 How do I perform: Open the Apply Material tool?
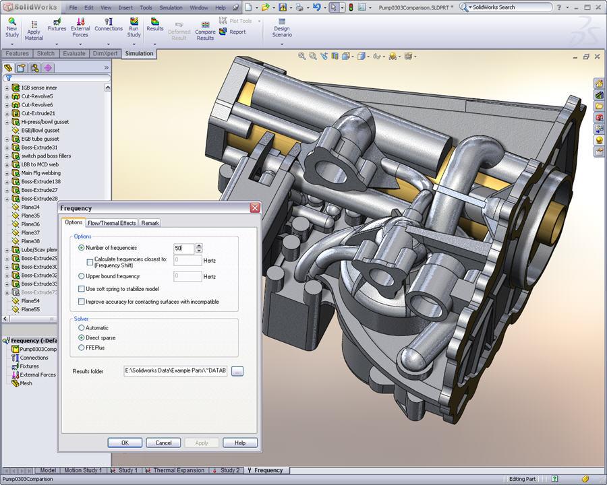pyautogui.click(x=34, y=30)
